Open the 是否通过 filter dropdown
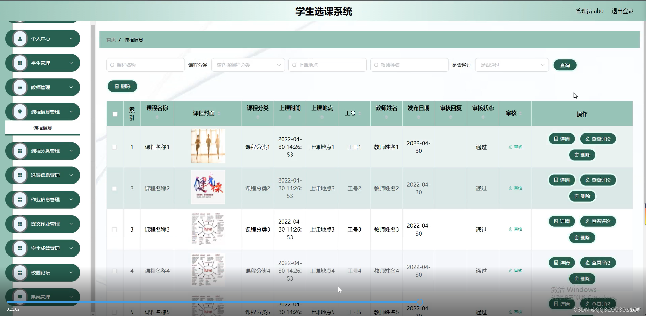646x316 pixels. click(512, 65)
